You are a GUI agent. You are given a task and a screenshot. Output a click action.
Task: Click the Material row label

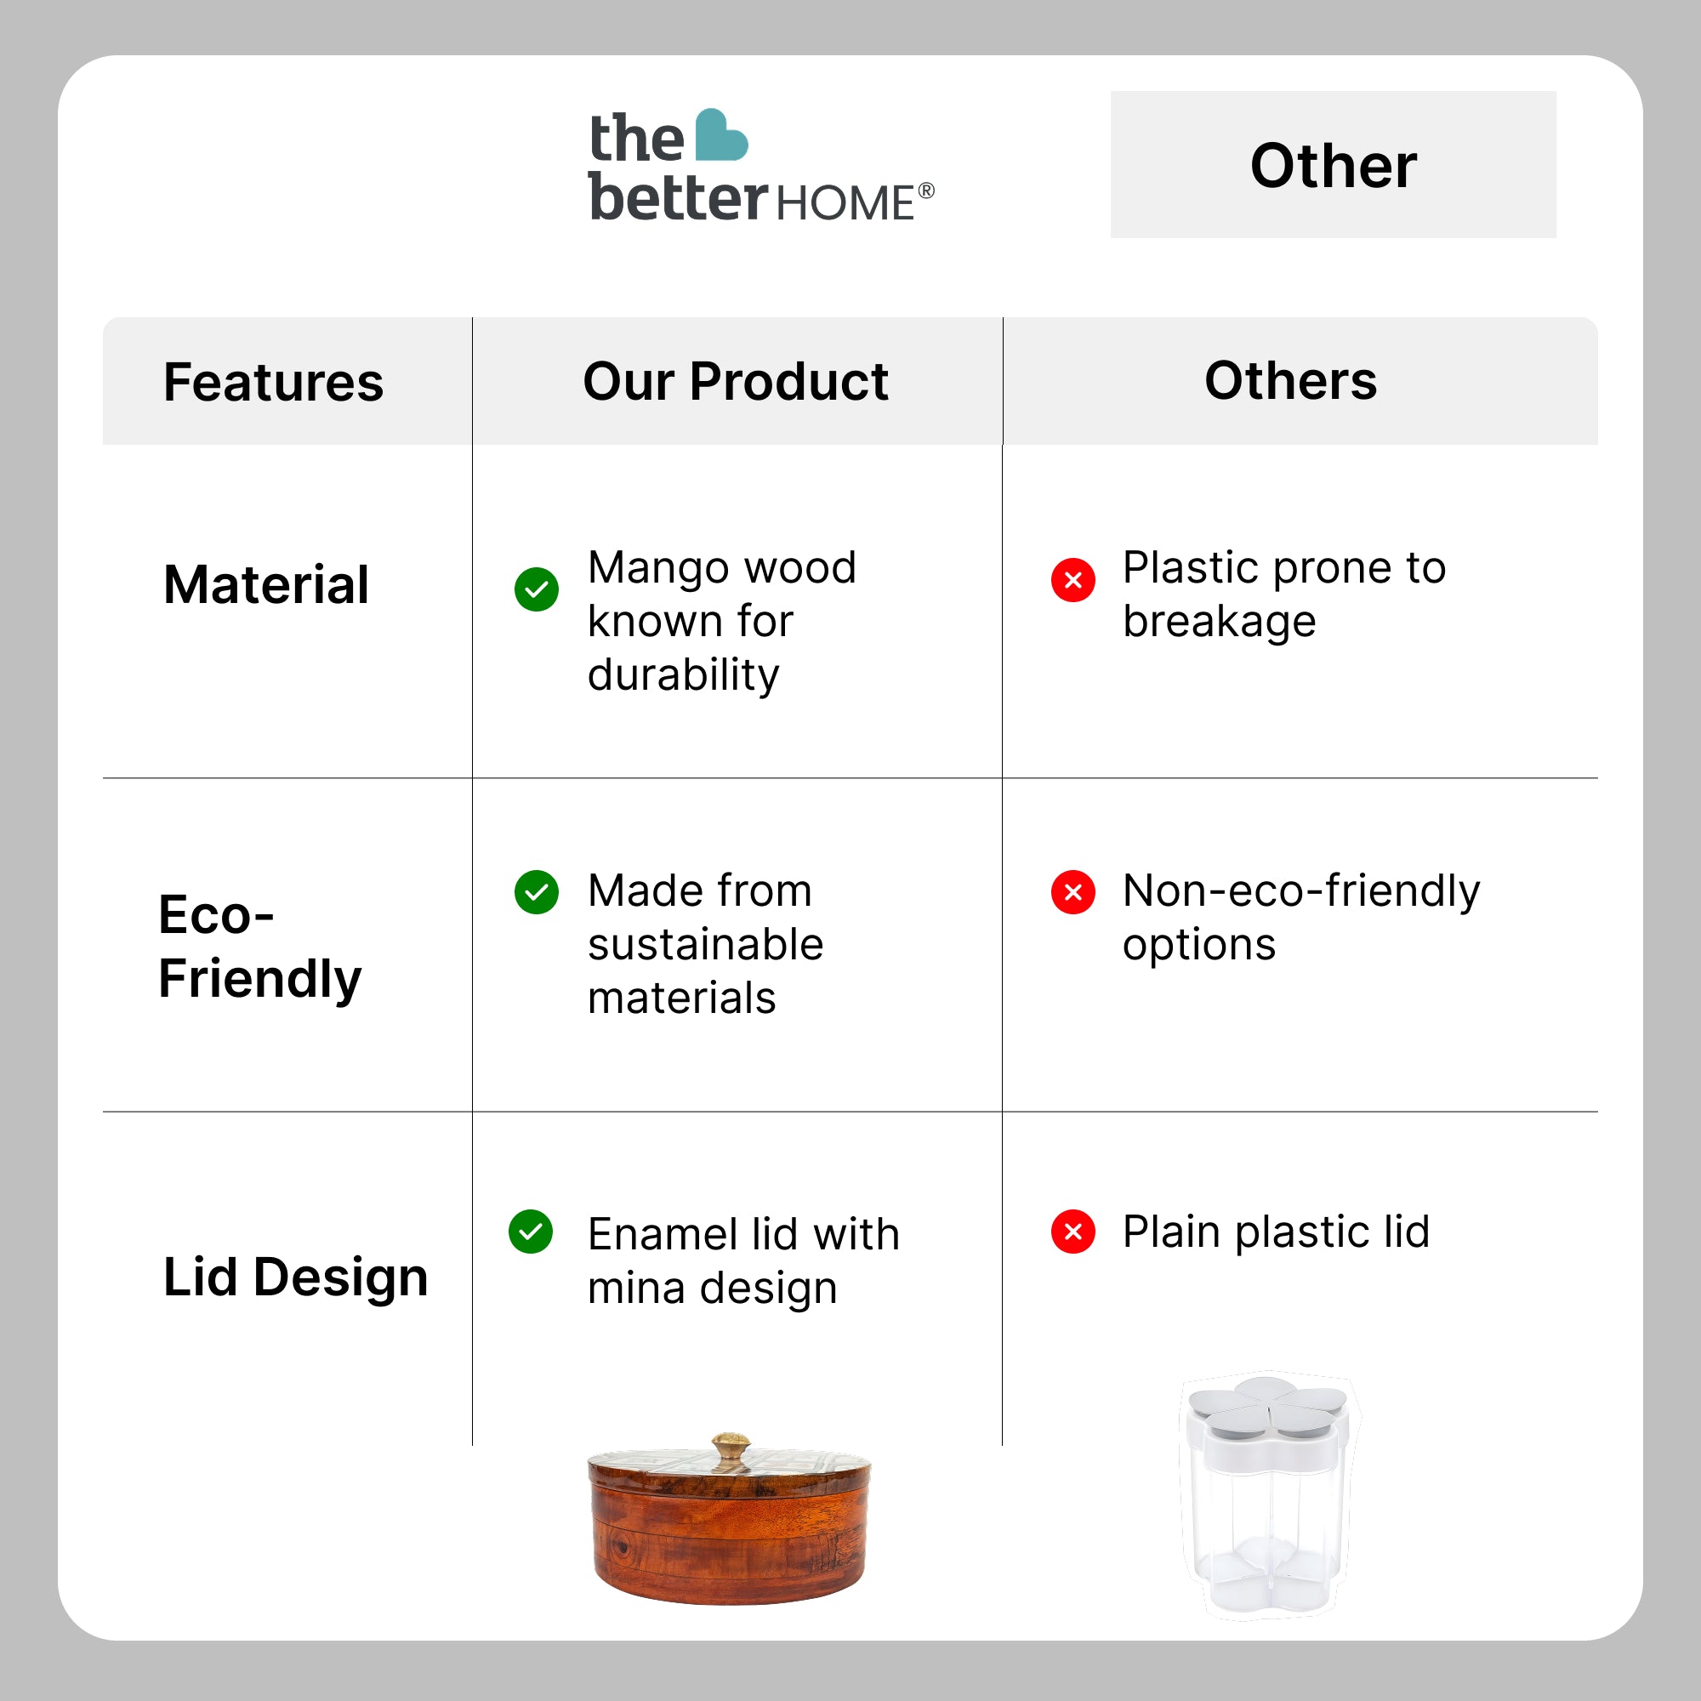tap(266, 584)
